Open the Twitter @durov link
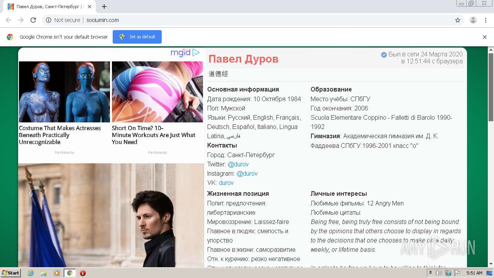The height and width of the screenshot is (278, 494). pos(238,164)
